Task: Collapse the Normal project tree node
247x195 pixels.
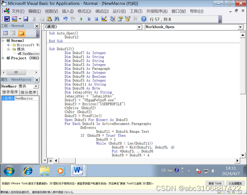Action: (x=3, y=40)
